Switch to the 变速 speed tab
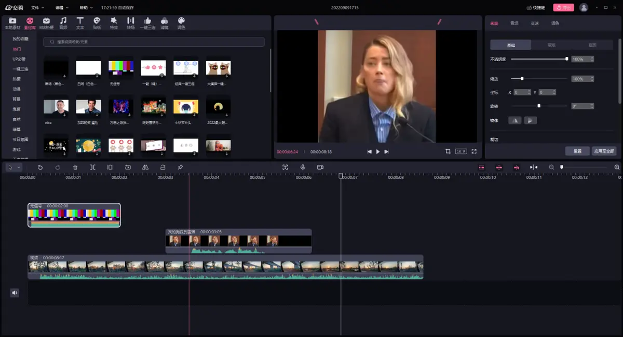 pyautogui.click(x=535, y=23)
